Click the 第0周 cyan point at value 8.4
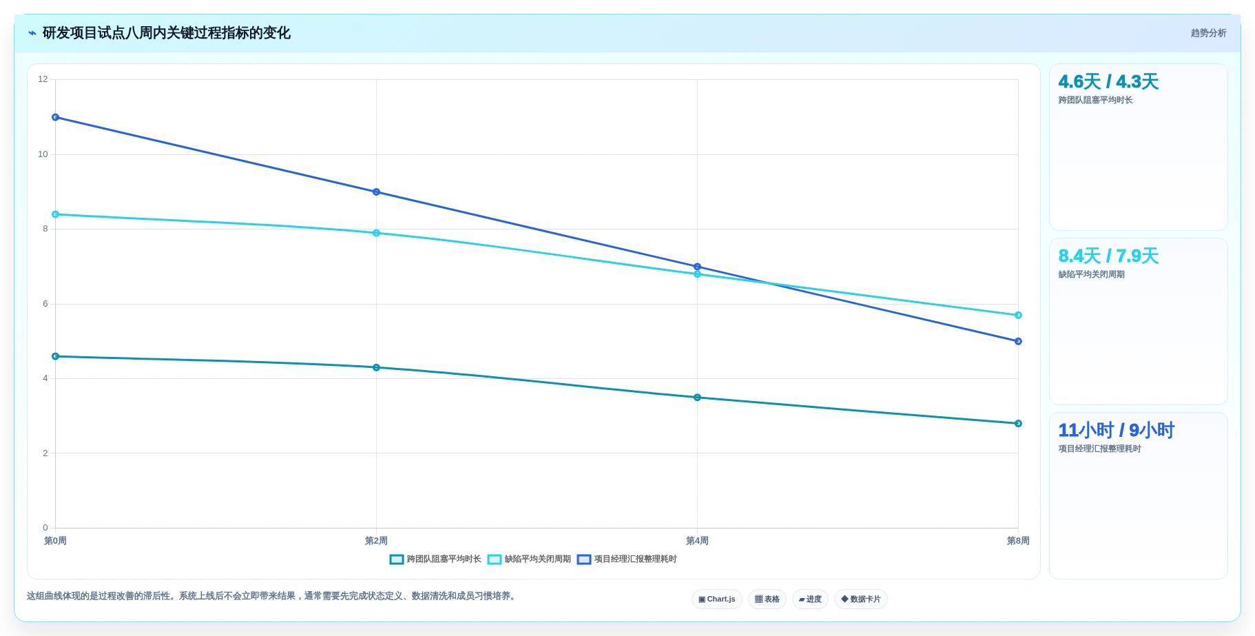Viewport: 1255px width, 636px height. pos(56,214)
